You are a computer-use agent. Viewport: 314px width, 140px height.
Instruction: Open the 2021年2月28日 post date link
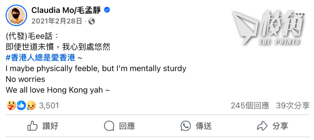click(x=57, y=21)
